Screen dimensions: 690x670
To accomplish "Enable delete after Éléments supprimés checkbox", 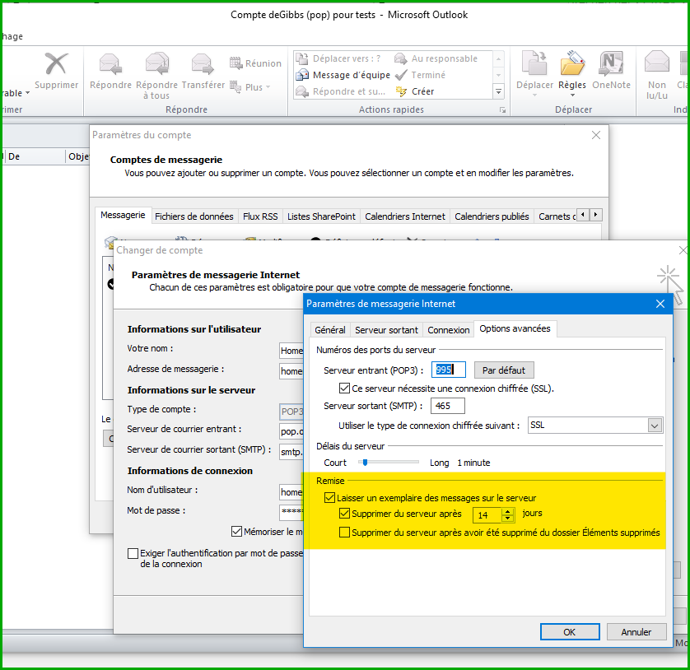I will coord(345,533).
